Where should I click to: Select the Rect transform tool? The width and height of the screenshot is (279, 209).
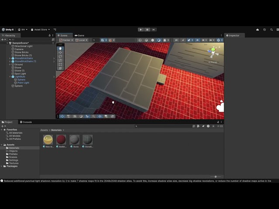pos(60,64)
